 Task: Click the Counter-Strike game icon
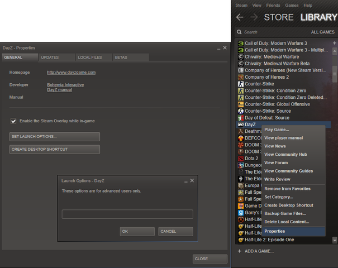click(241, 84)
